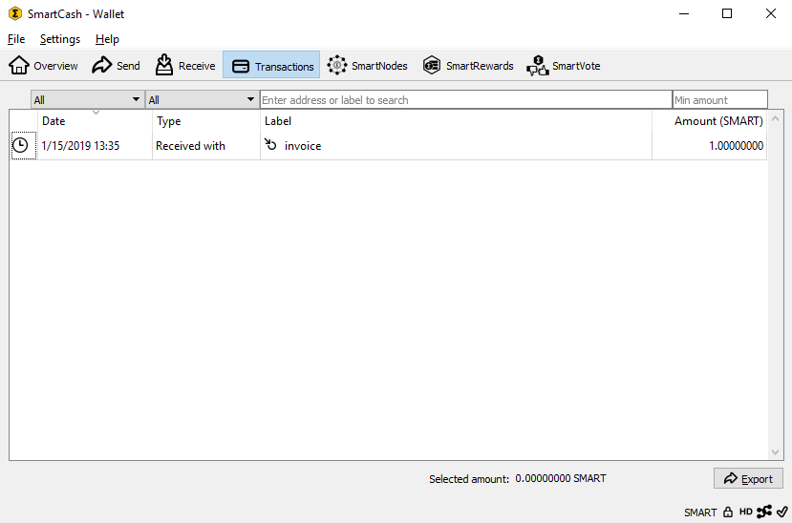Maximize the SmartCash Wallet window

[x=727, y=13]
